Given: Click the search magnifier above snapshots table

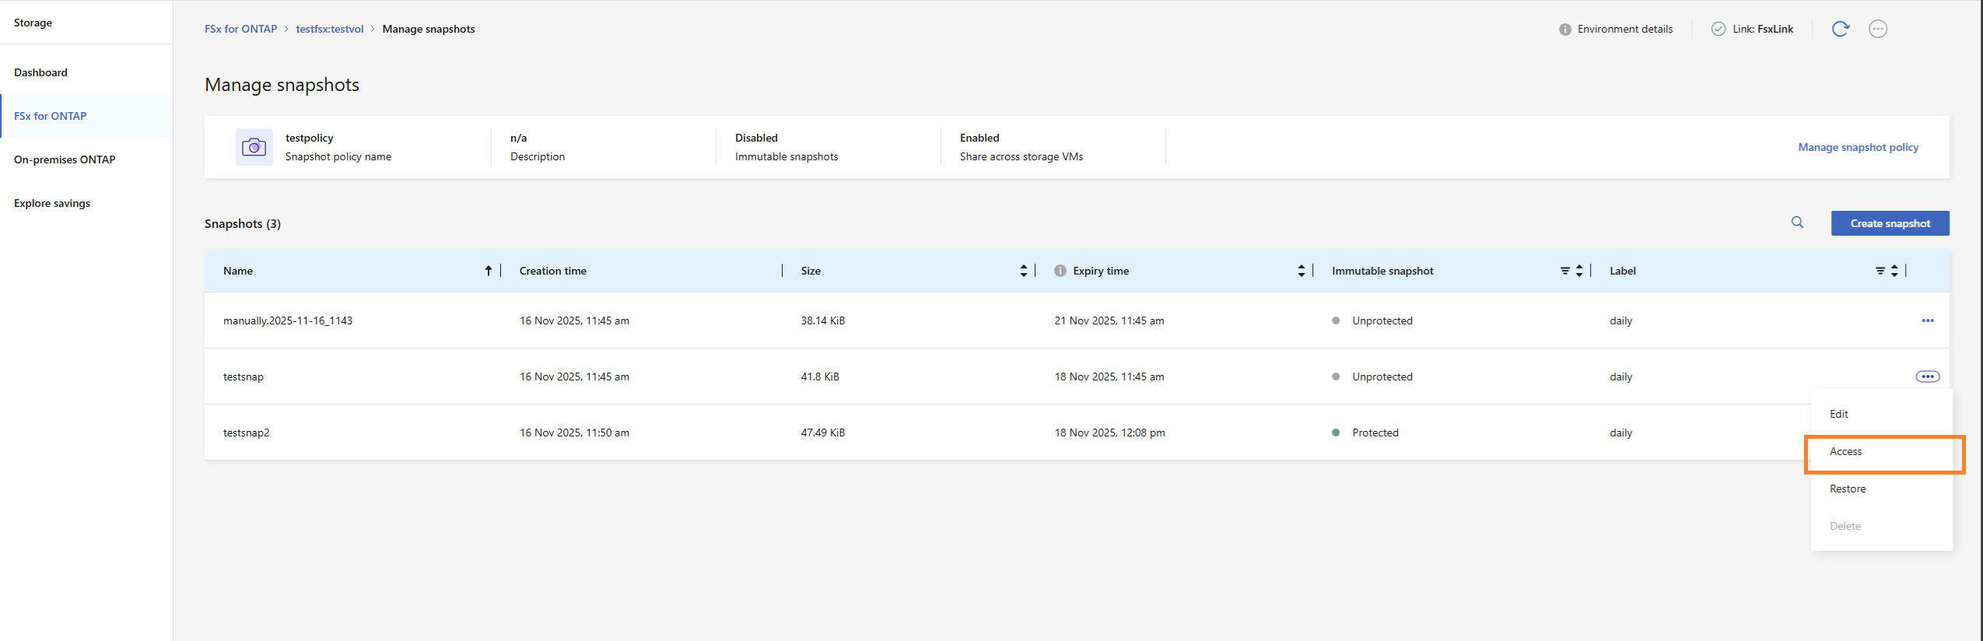Looking at the screenshot, I should pyautogui.click(x=1797, y=222).
